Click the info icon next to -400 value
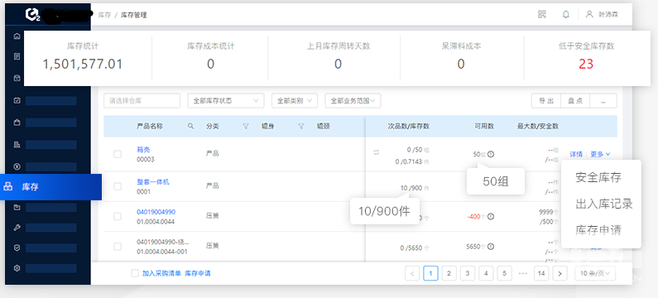 coord(491,217)
